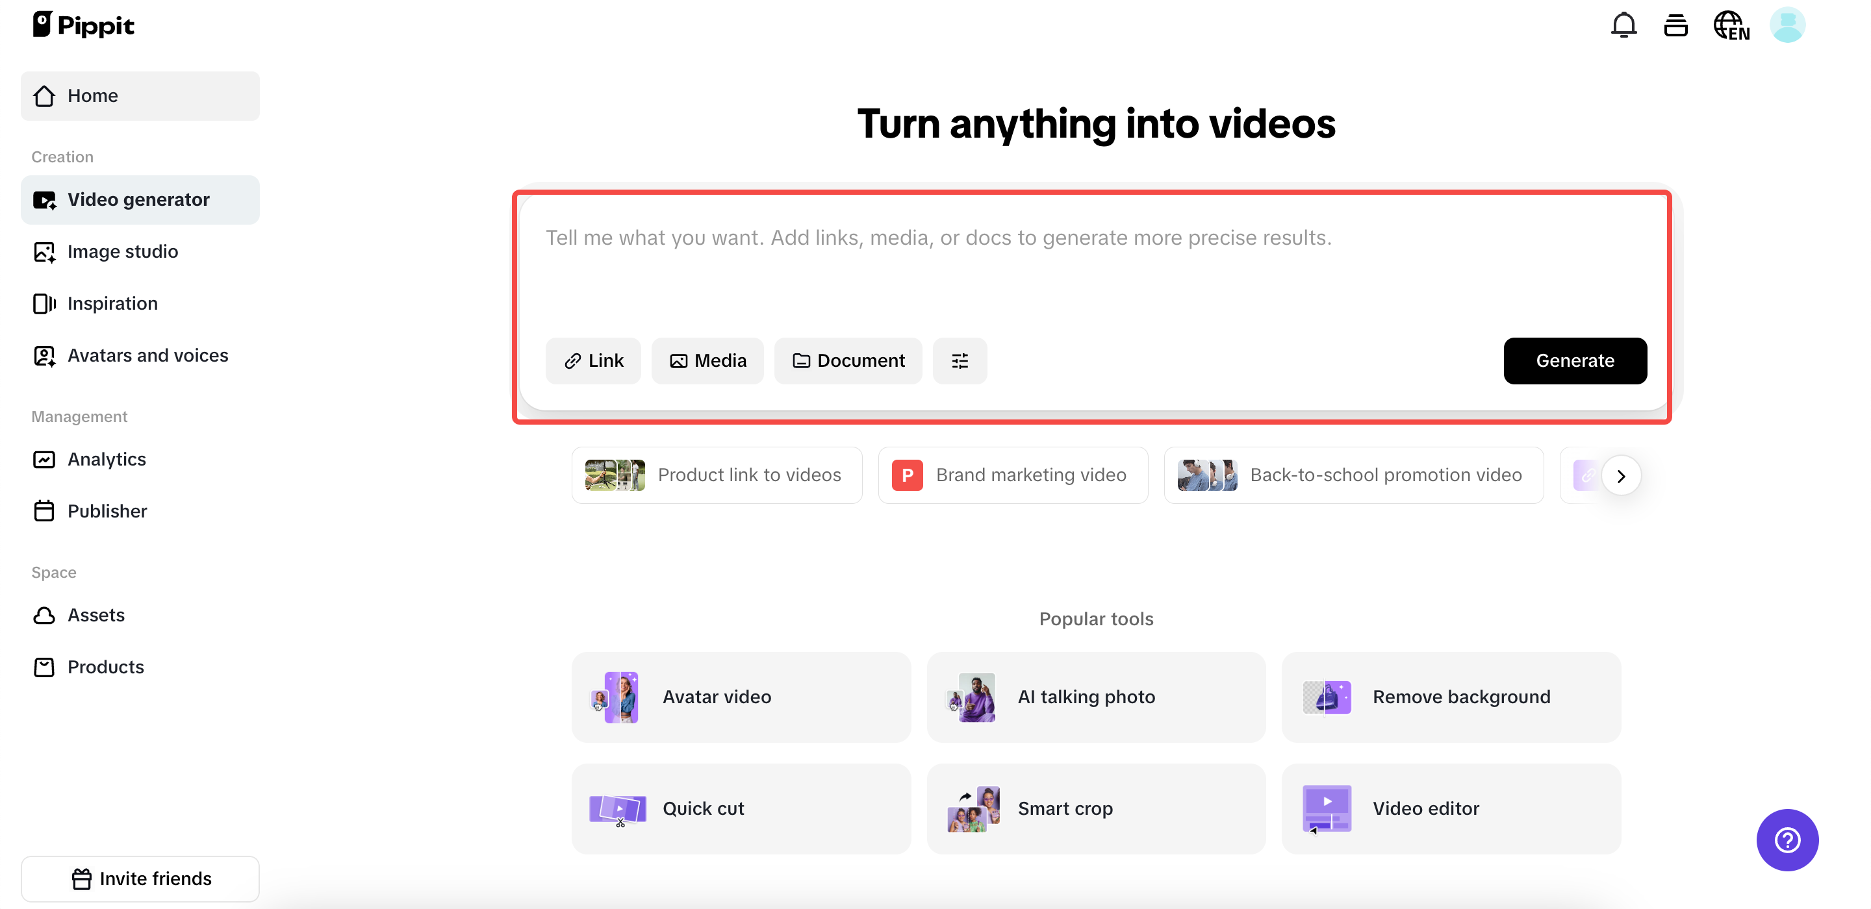1871x909 pixels.
Task: Switch to the Video generator section
Action: [x=138, y=199]
